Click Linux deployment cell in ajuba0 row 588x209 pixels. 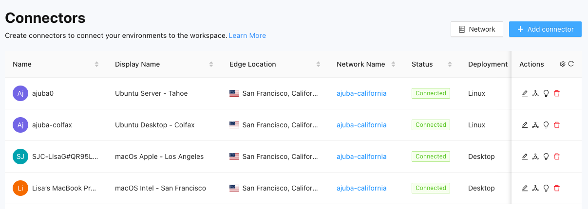coord(476,93)
